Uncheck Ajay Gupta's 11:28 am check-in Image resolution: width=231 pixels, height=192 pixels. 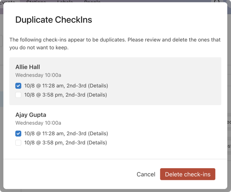point(18,133)
